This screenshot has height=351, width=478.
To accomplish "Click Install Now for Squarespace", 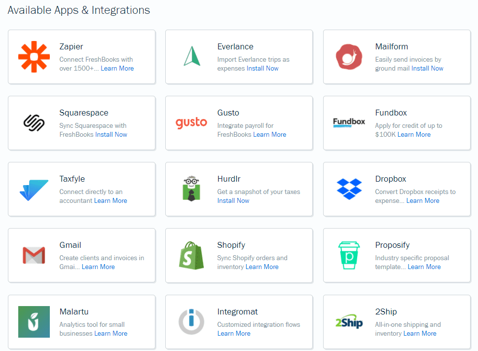I will coord(111,134).
